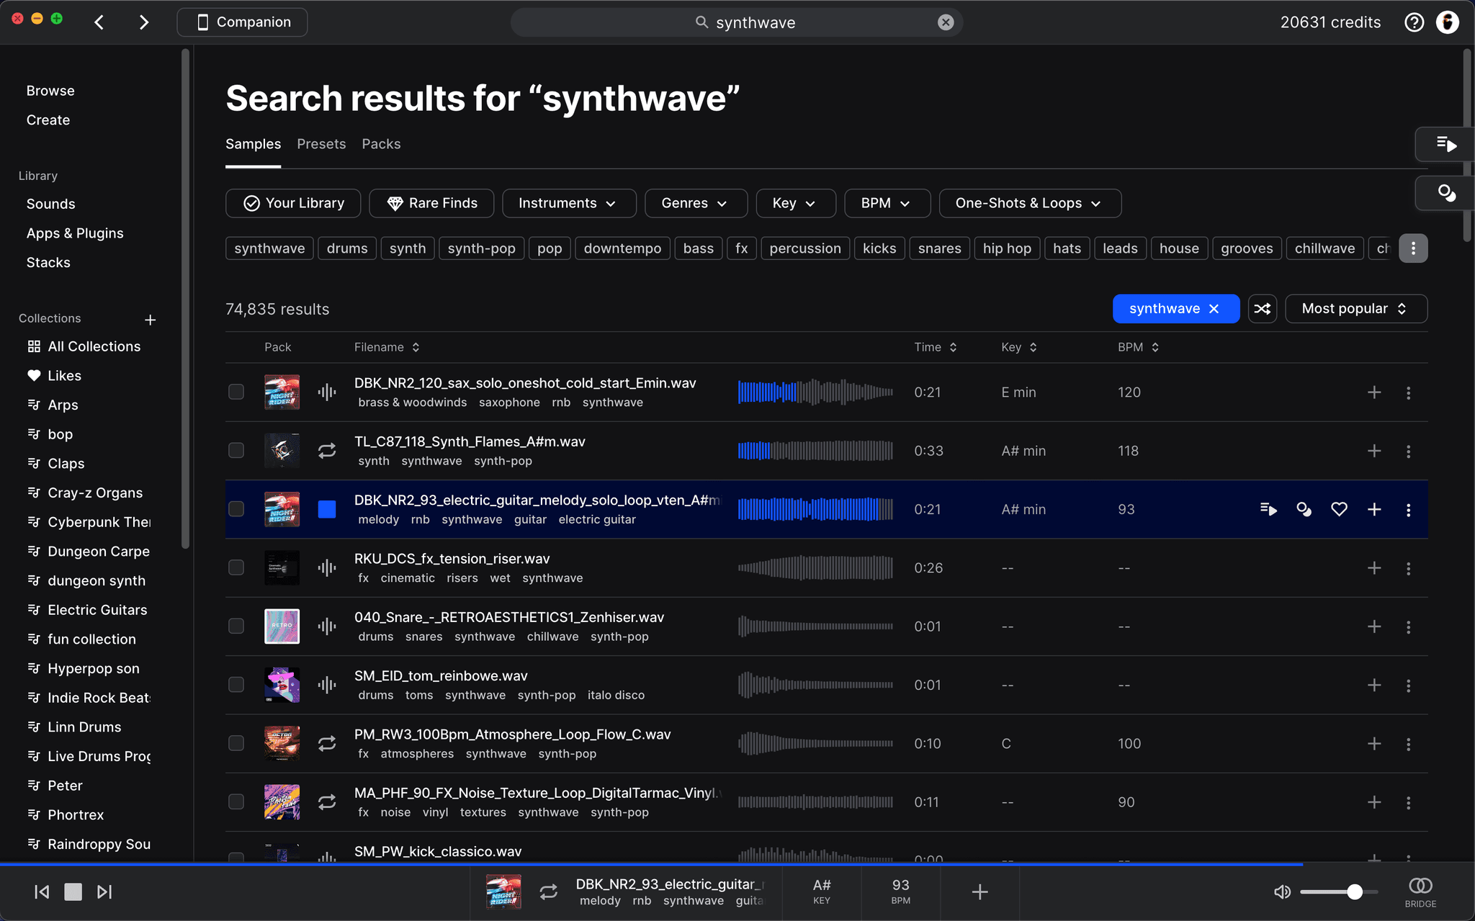Find similar sounds for electric guitar row
This screenshot has width=1475, height=921.
tap(1304, 509)
